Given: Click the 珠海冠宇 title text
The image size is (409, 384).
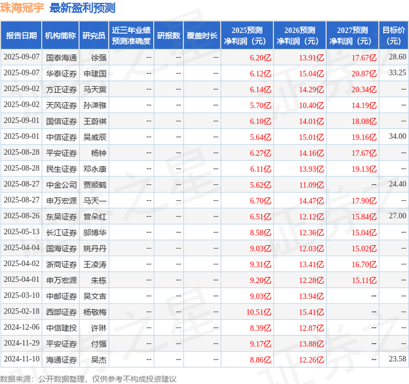Looking at the screenshot, I should click(x=22, y=8).
